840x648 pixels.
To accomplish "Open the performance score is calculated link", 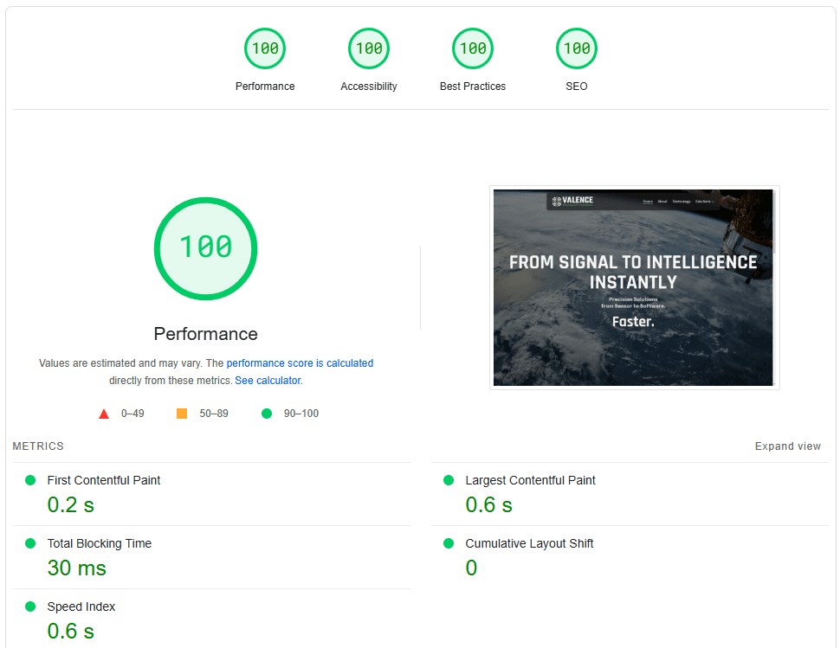I will [x=300, y=362].
